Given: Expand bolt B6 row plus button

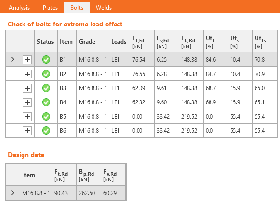Looking at the screenshot, I should [27, 131].
